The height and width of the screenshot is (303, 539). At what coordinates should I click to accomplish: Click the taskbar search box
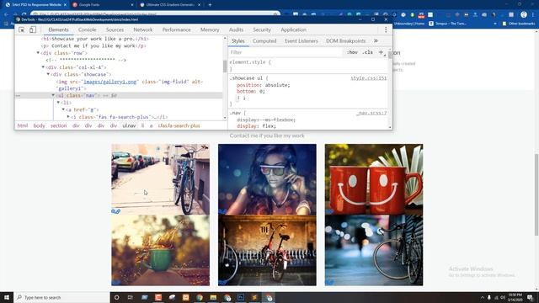click(61, 297)
